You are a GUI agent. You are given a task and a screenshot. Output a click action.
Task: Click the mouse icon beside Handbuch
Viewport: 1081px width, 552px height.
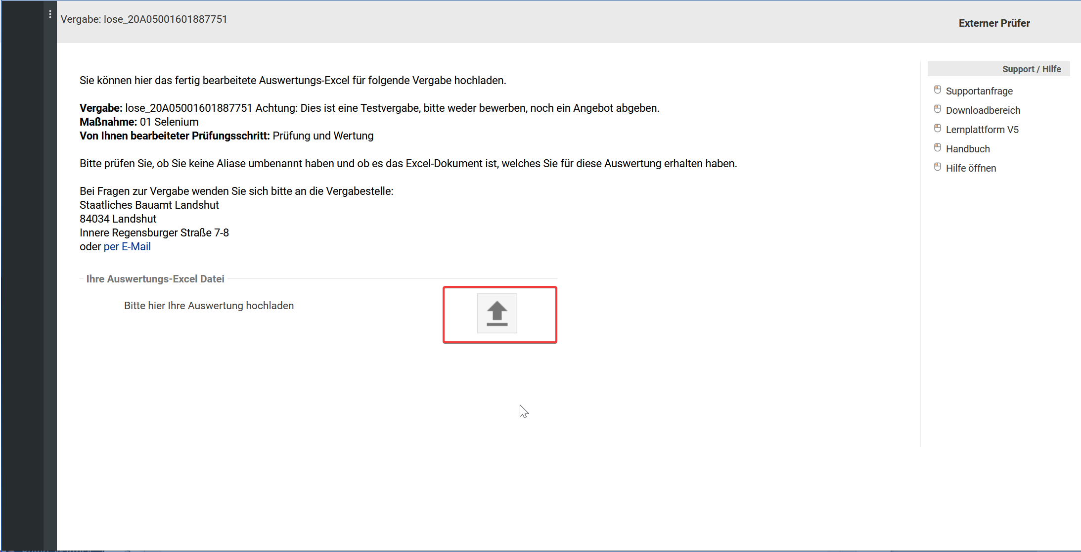(937, 148)
